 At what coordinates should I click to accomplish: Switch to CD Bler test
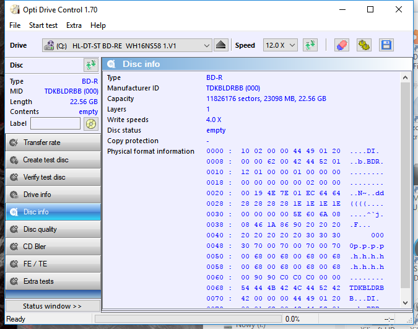click(53, 247)
